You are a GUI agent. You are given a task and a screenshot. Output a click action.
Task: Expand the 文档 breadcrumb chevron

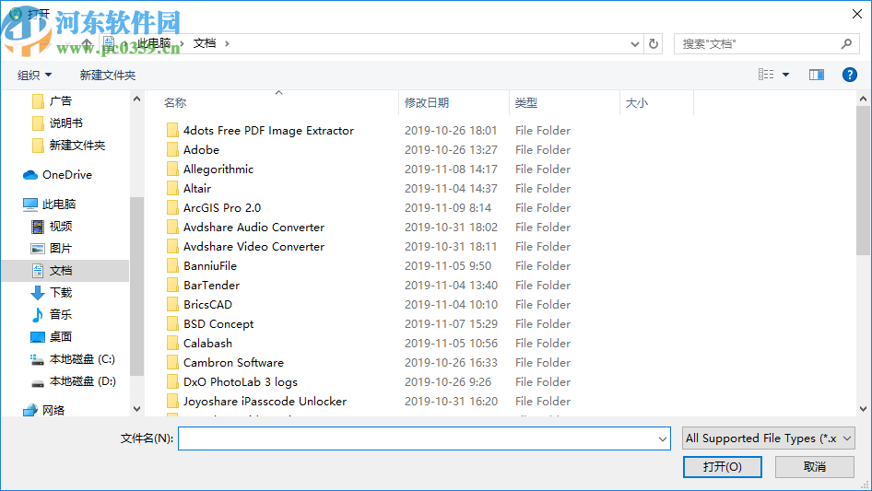pos(227,43)
